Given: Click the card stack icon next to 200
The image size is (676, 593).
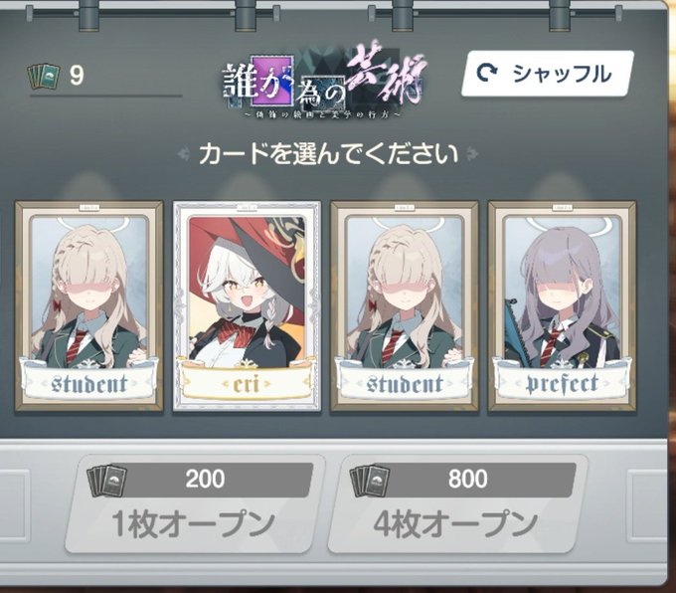Looking at the screenshot, I should tap(106, 481).
